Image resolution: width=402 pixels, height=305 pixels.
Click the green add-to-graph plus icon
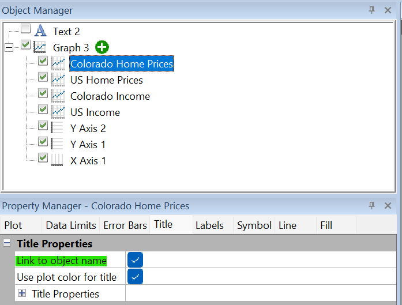[x=102, y=47]
